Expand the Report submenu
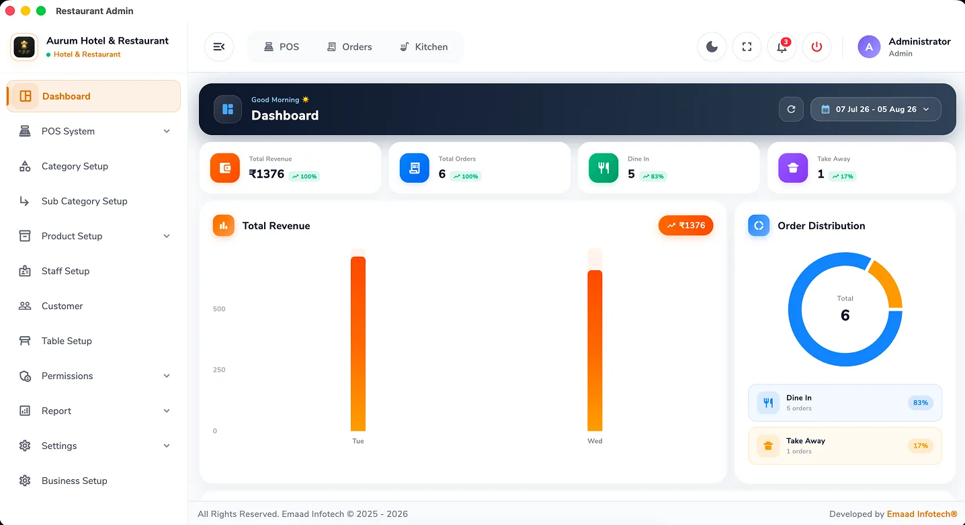The height and width of the screenshot is (525, 965). coord(94,411)
